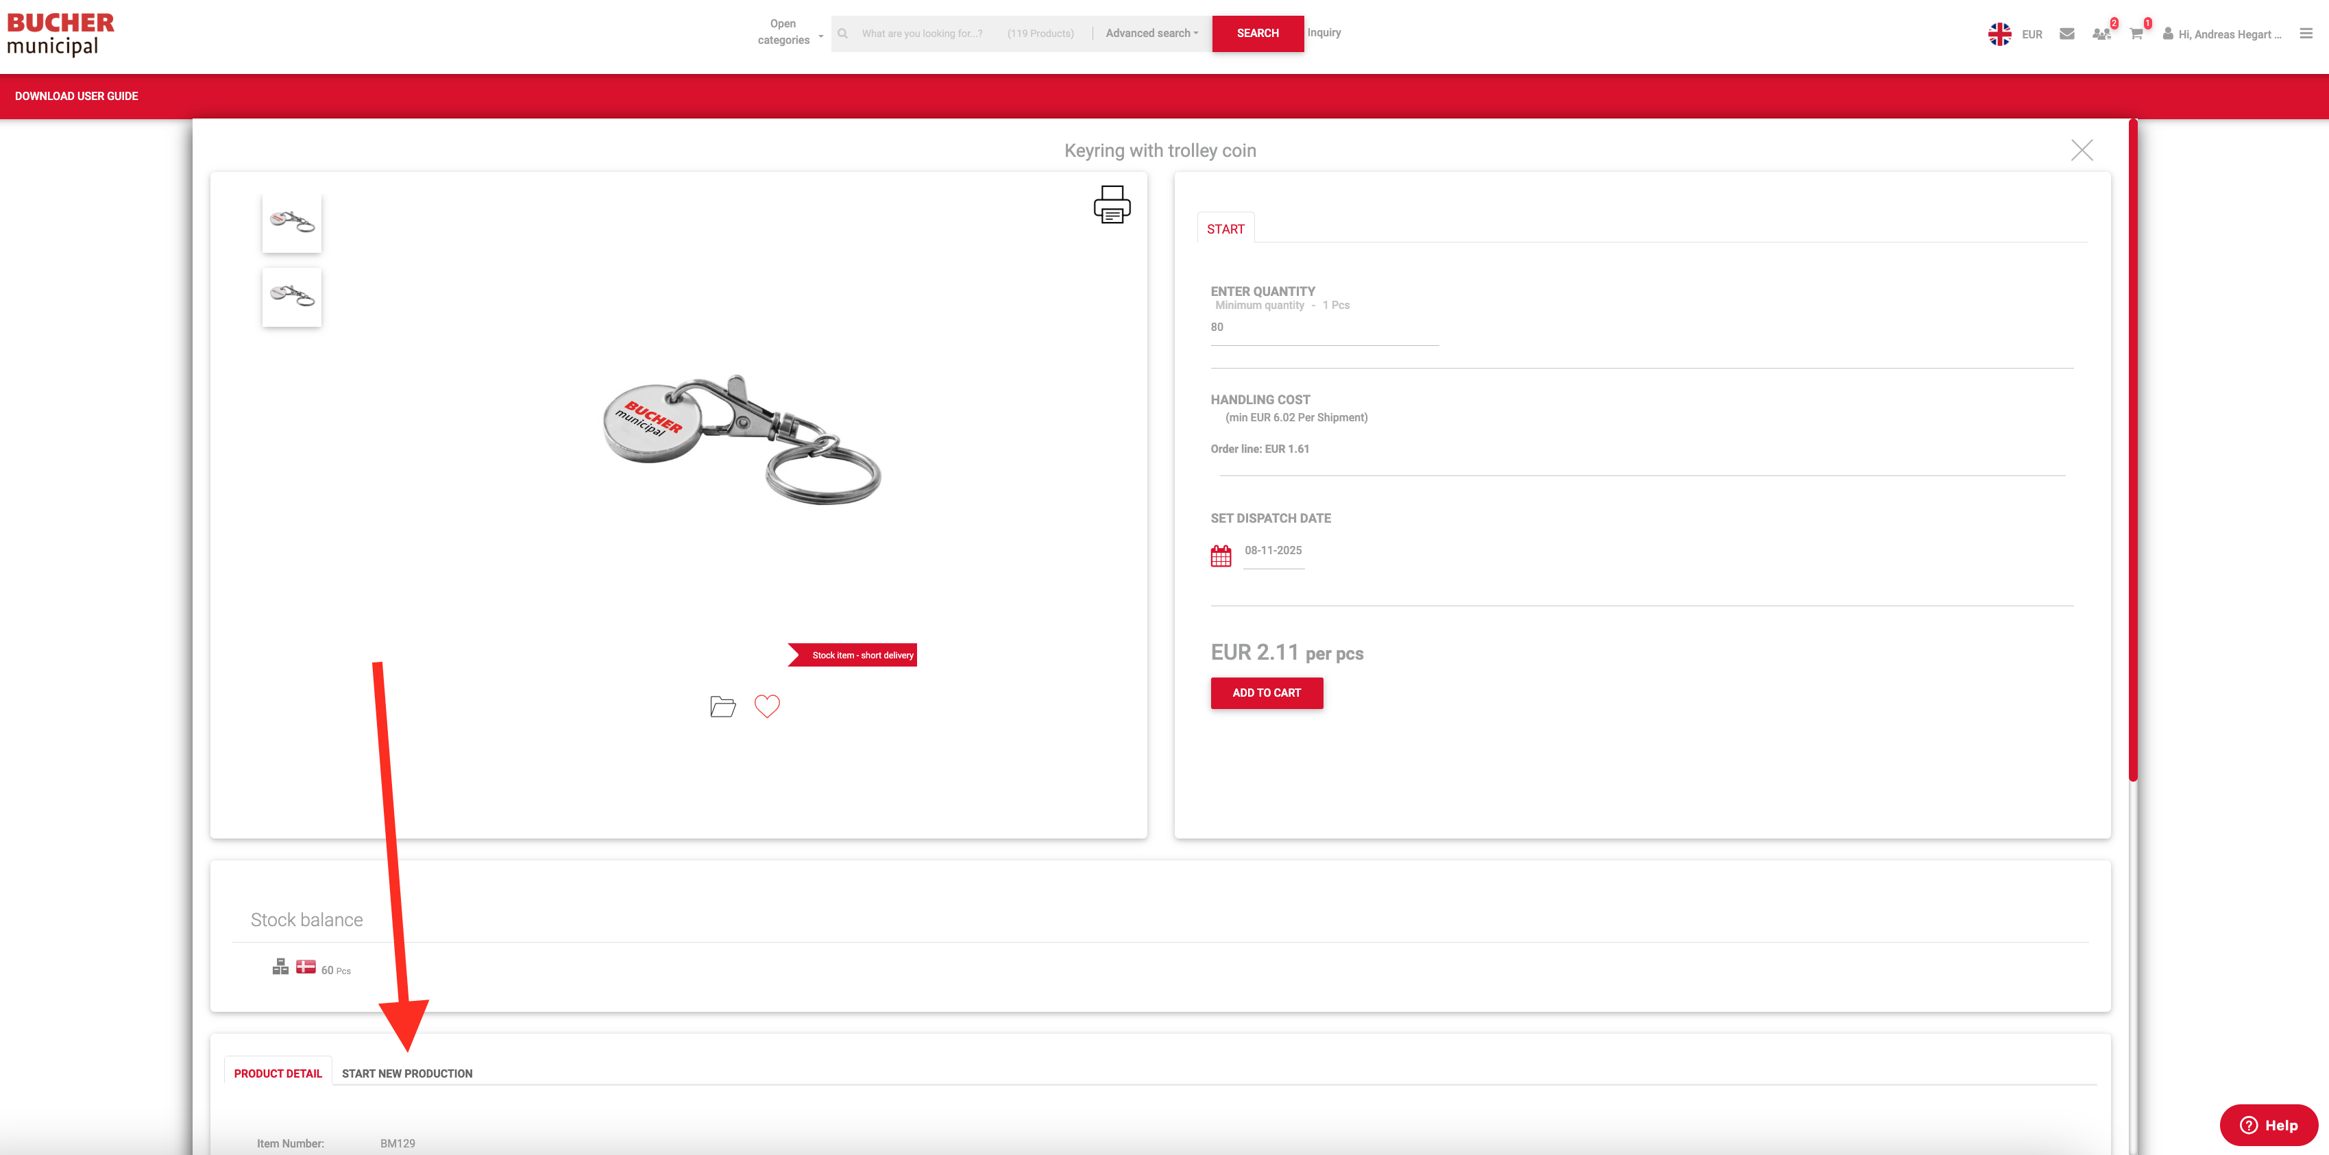
Task: Expand the Advanced search dropdown
Action: [1151, 34]
